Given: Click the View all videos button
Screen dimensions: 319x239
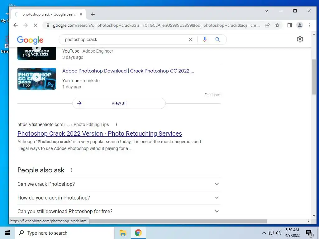Looking at the screenshot, I should pos(119,103).
